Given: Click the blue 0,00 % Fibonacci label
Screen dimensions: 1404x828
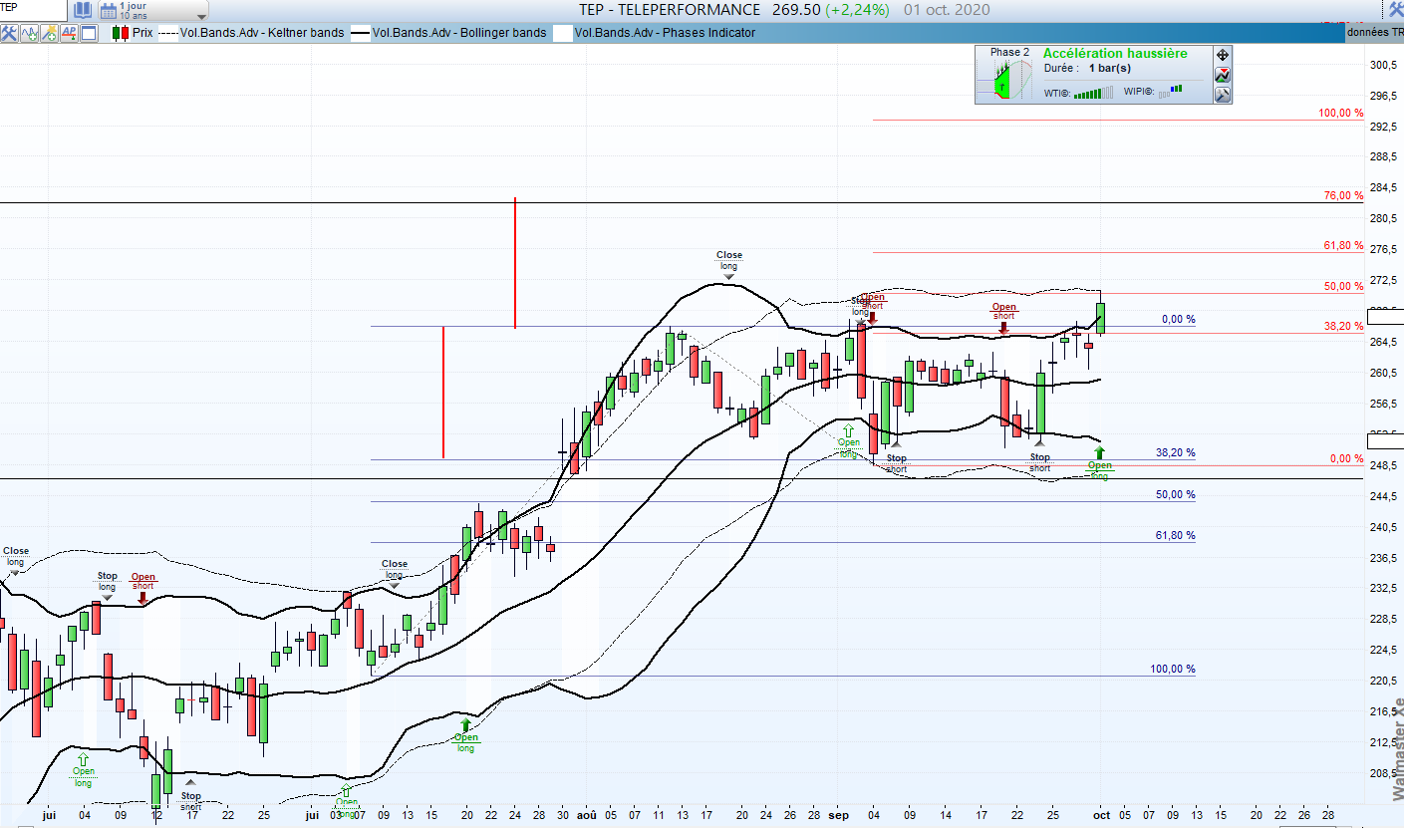Looking at the screenshot, I should pos(1178,320).
